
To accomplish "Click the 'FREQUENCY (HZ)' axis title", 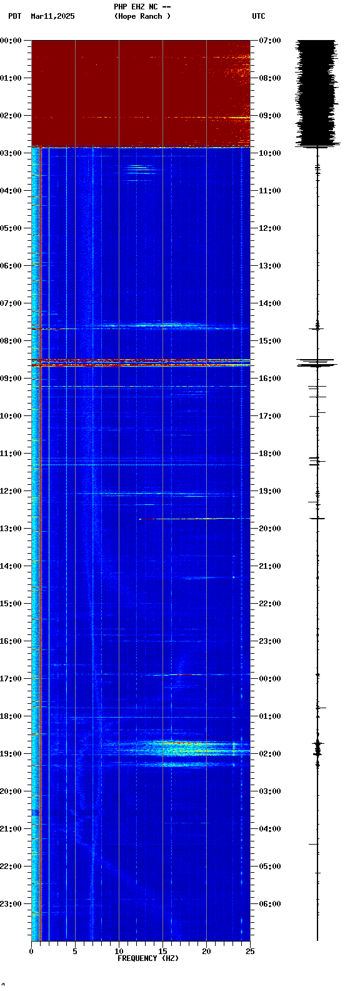I will pos(148,958).
